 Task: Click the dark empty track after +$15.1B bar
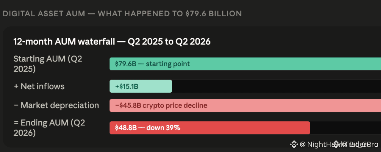277,86
